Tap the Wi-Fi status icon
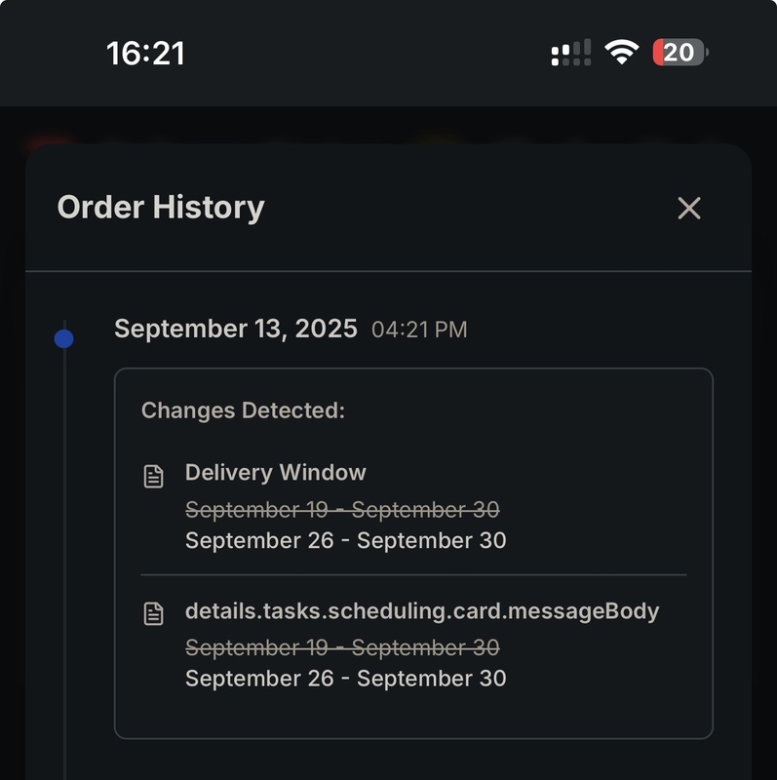 coord(620,53)
